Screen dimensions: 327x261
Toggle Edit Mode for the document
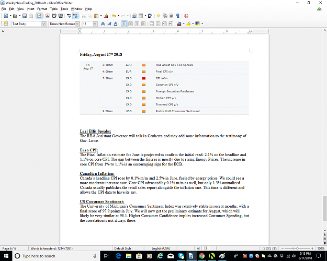[39, 16]
